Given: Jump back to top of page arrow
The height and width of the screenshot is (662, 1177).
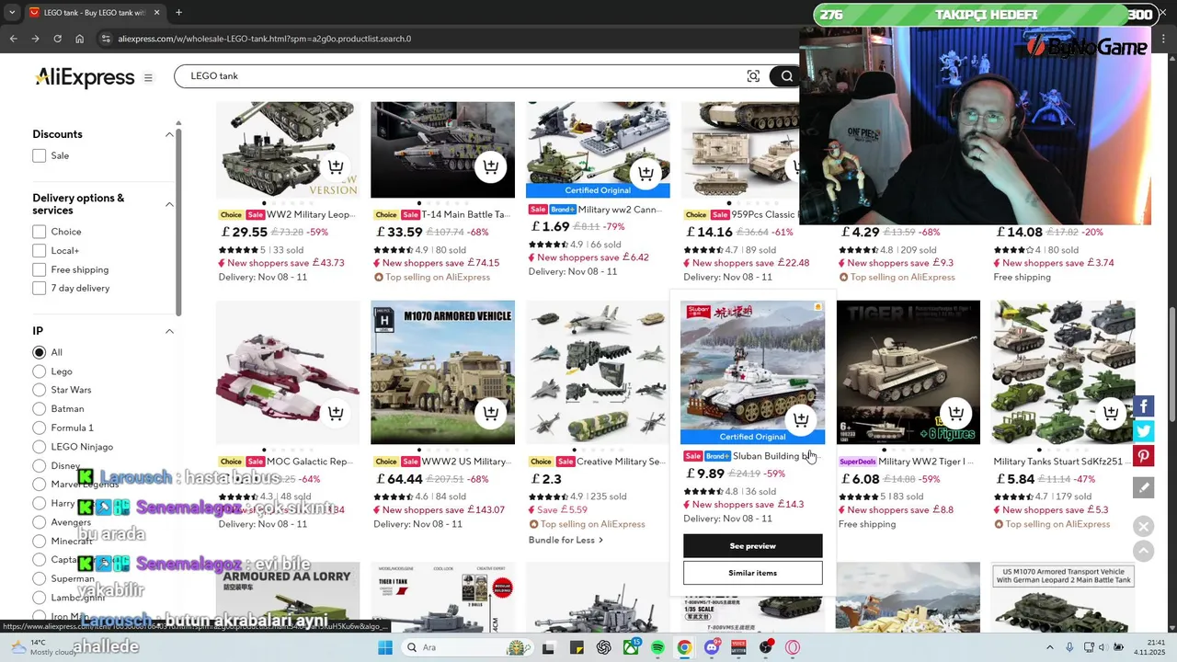Looking at the screenshot, I should pos(1143,551).
